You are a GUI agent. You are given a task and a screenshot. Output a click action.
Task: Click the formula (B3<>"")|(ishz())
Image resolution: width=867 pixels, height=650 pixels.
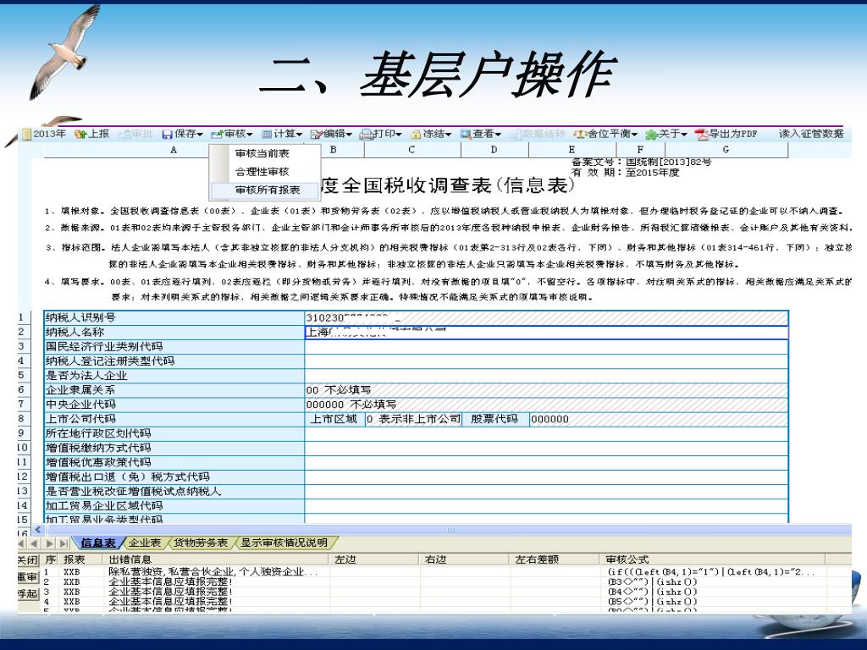point(653,582)
